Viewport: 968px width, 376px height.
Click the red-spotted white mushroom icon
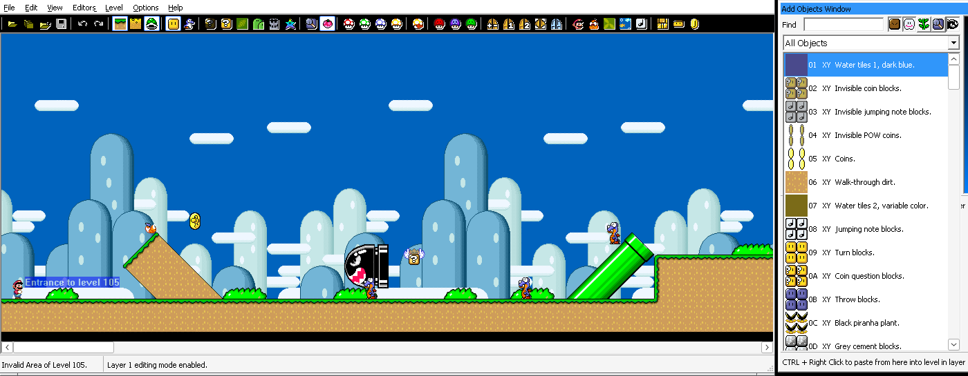349,24
